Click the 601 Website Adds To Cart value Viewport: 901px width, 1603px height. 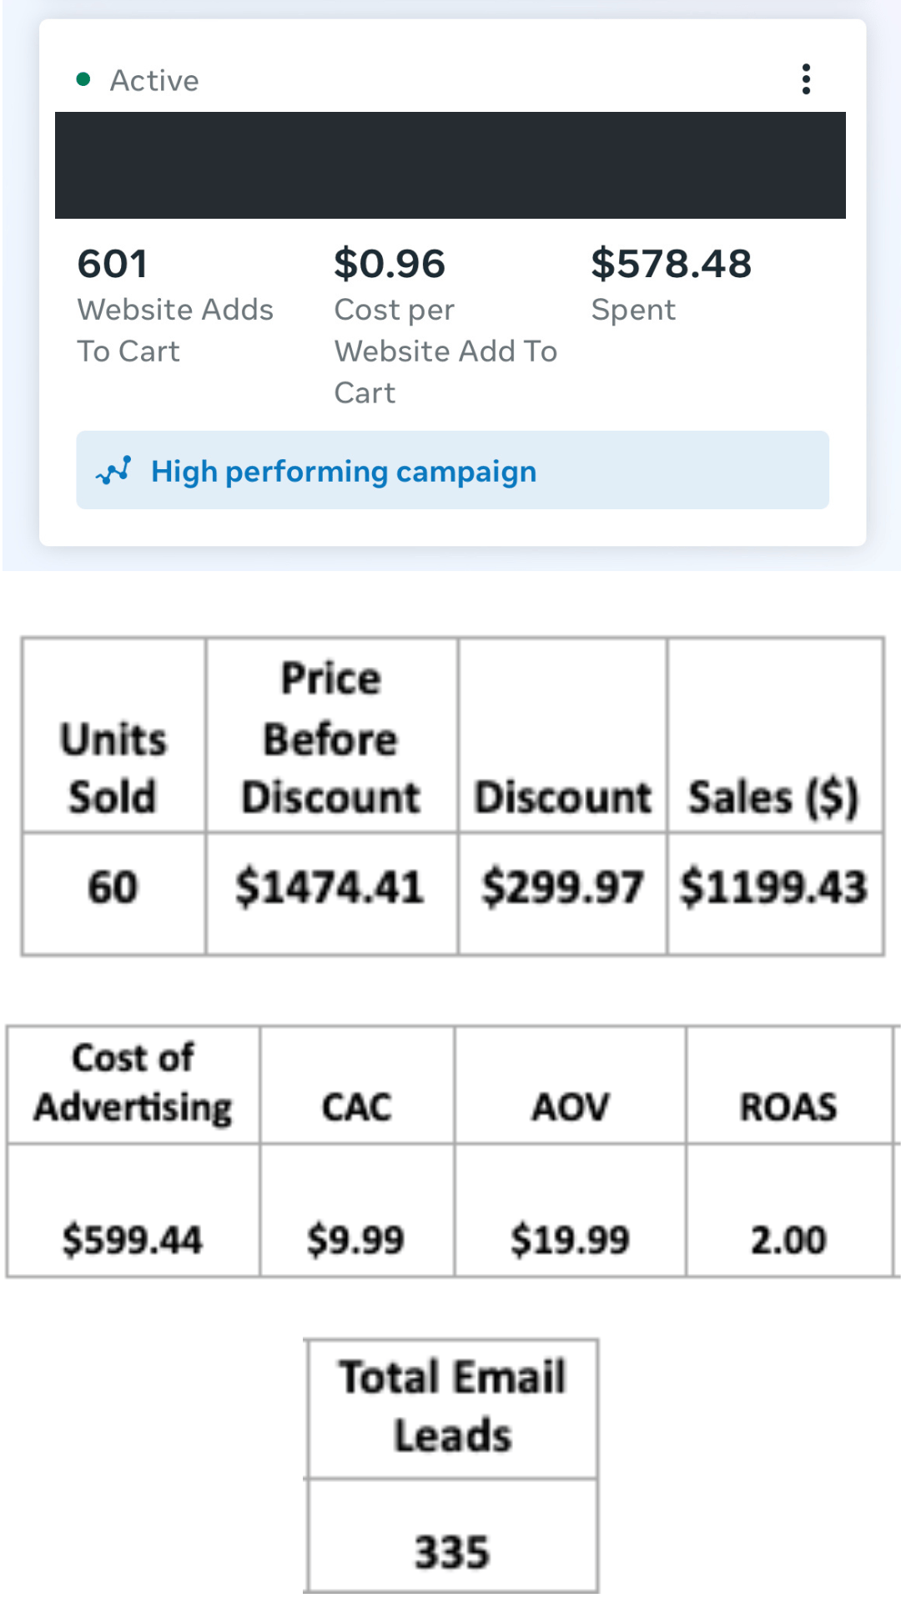pyautogui.click(x=113, y=265)
